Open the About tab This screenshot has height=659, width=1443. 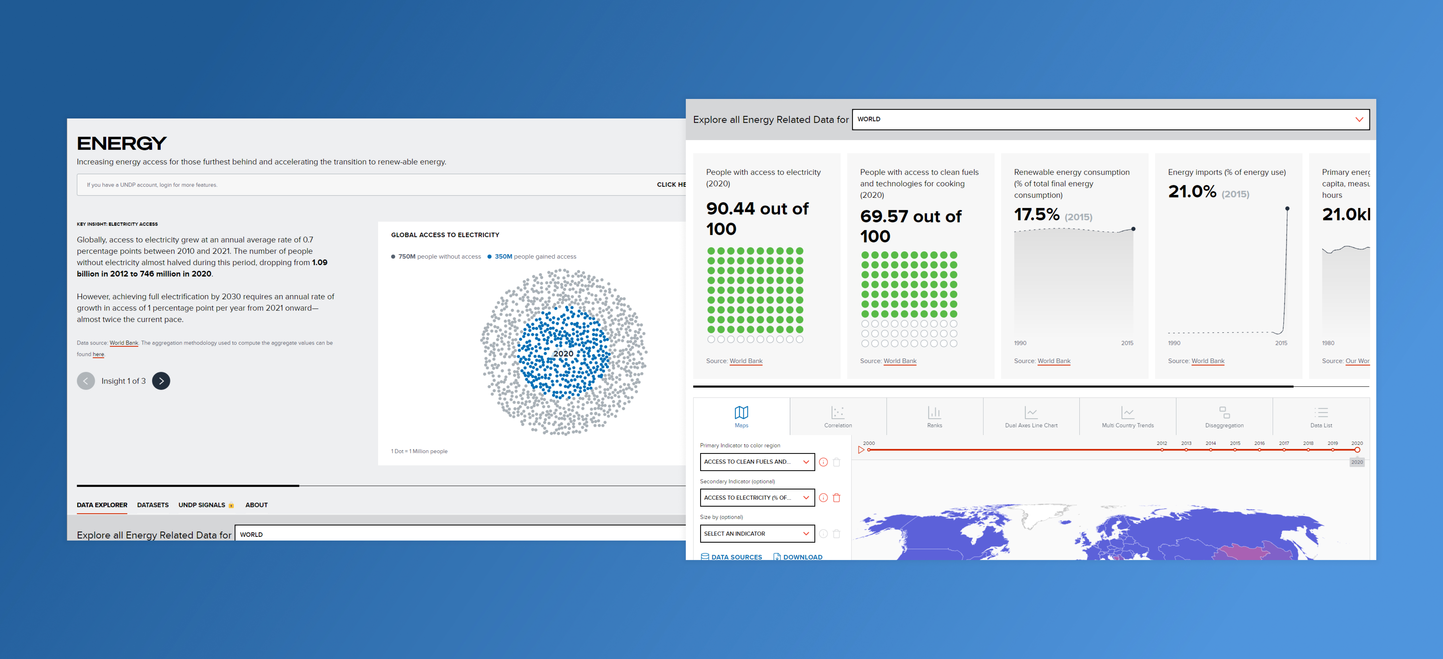tap(257, 505)
